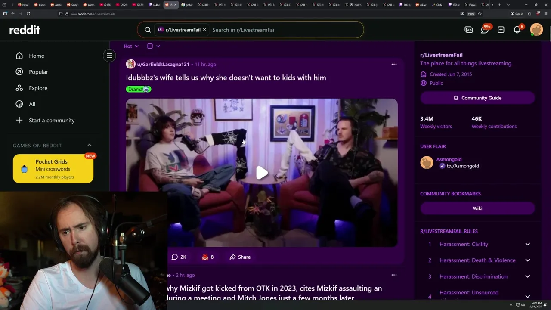
Task: Open the Idubbbz post overflow menu
Action: coord(394,64)
